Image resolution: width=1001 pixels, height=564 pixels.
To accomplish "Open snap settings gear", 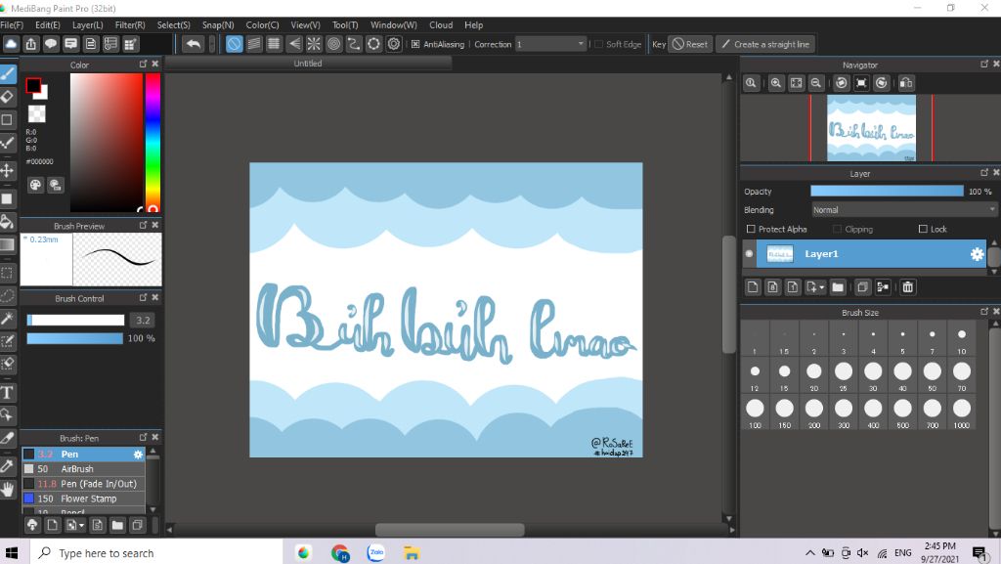I will [x=394, y=44].
